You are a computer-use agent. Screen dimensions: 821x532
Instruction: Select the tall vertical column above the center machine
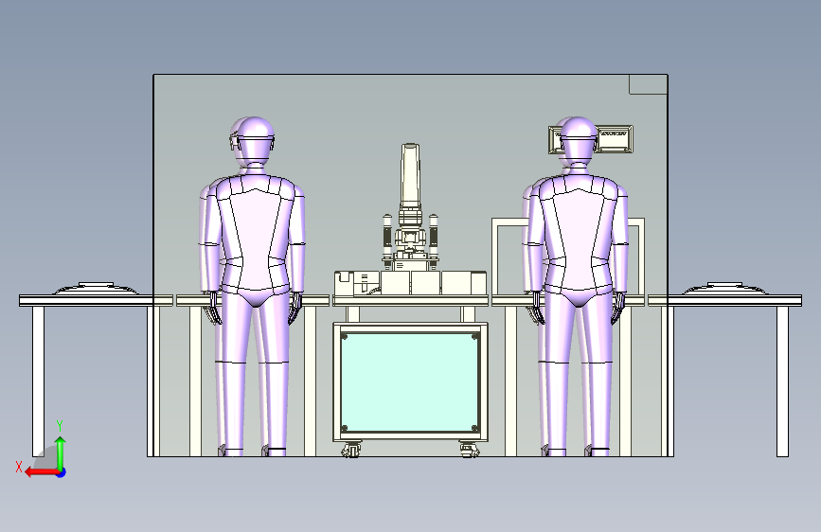point(411,175)
